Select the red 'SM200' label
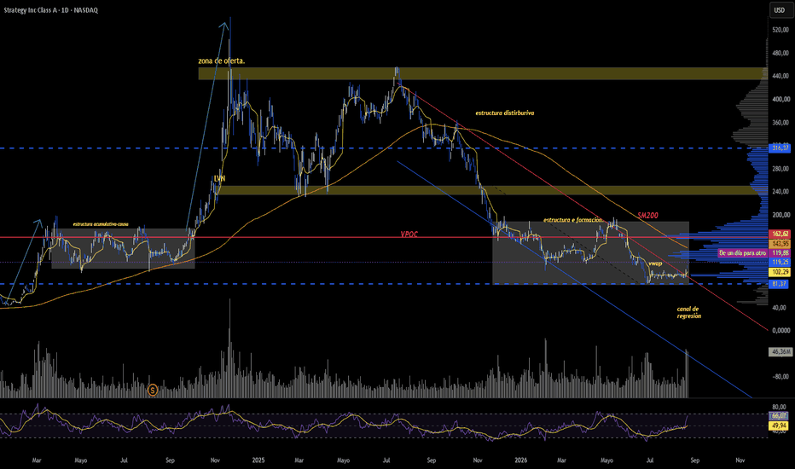 click(647, 216)
